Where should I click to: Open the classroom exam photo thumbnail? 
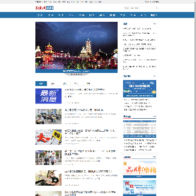48,117
